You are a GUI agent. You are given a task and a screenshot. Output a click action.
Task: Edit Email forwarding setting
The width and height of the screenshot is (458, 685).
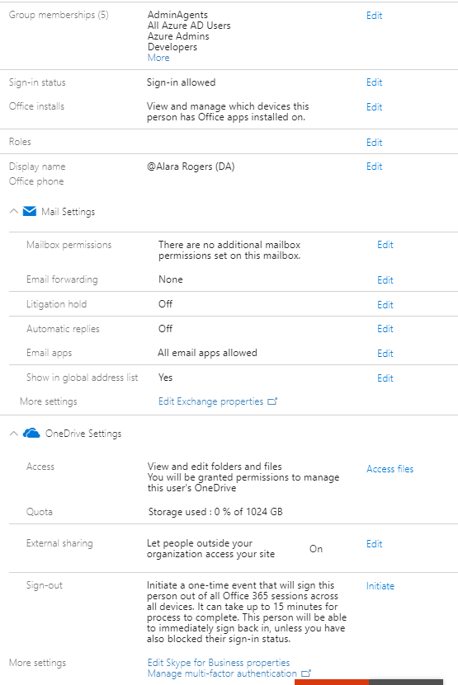[385, 280]
